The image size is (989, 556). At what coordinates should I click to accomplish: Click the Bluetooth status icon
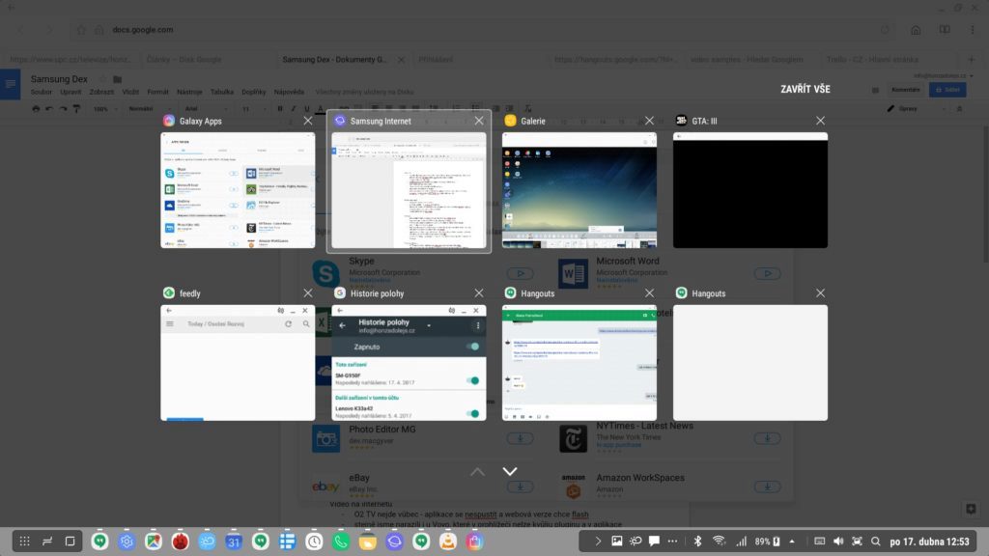(x=697, y=541)
